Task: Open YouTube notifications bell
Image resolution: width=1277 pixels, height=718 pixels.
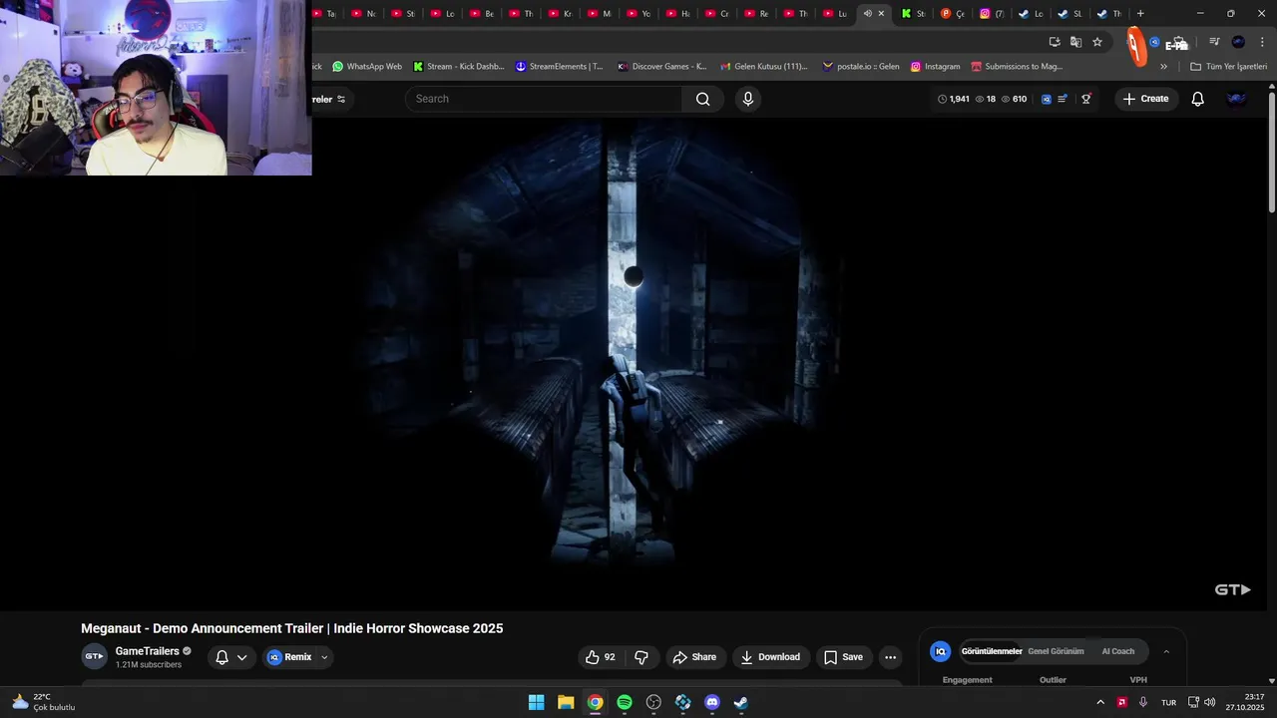Action: [x=1198, y=99]
